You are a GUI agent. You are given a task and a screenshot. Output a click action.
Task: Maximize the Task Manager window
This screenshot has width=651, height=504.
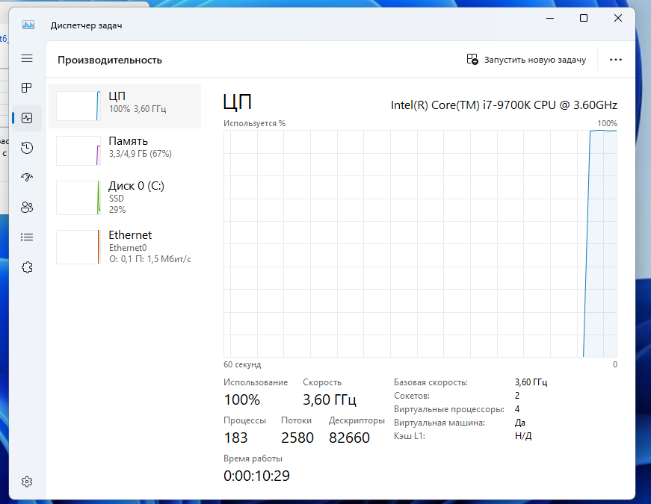(x=584, y=18)
